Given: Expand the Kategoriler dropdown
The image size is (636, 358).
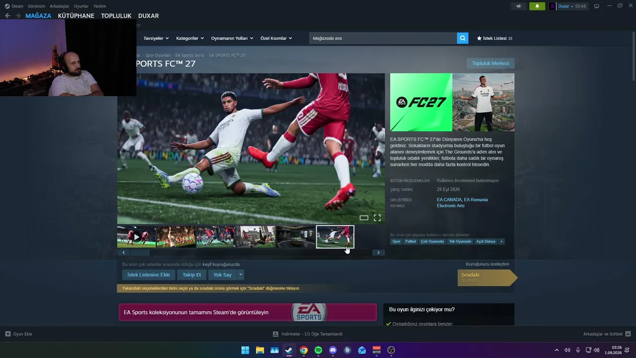Looking at the screenshot, I should point(190,38).
